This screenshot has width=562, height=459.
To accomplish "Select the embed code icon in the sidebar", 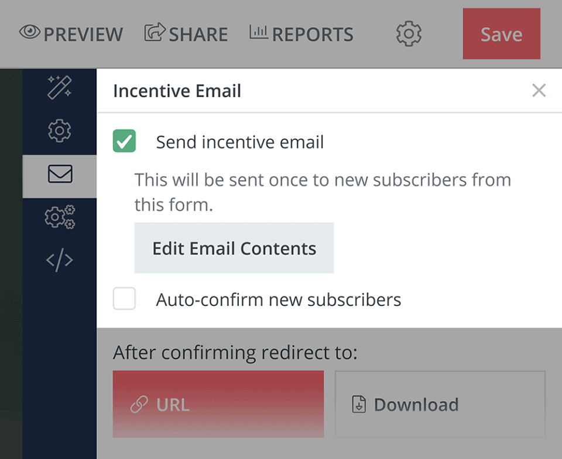I will tap(59, 260).
